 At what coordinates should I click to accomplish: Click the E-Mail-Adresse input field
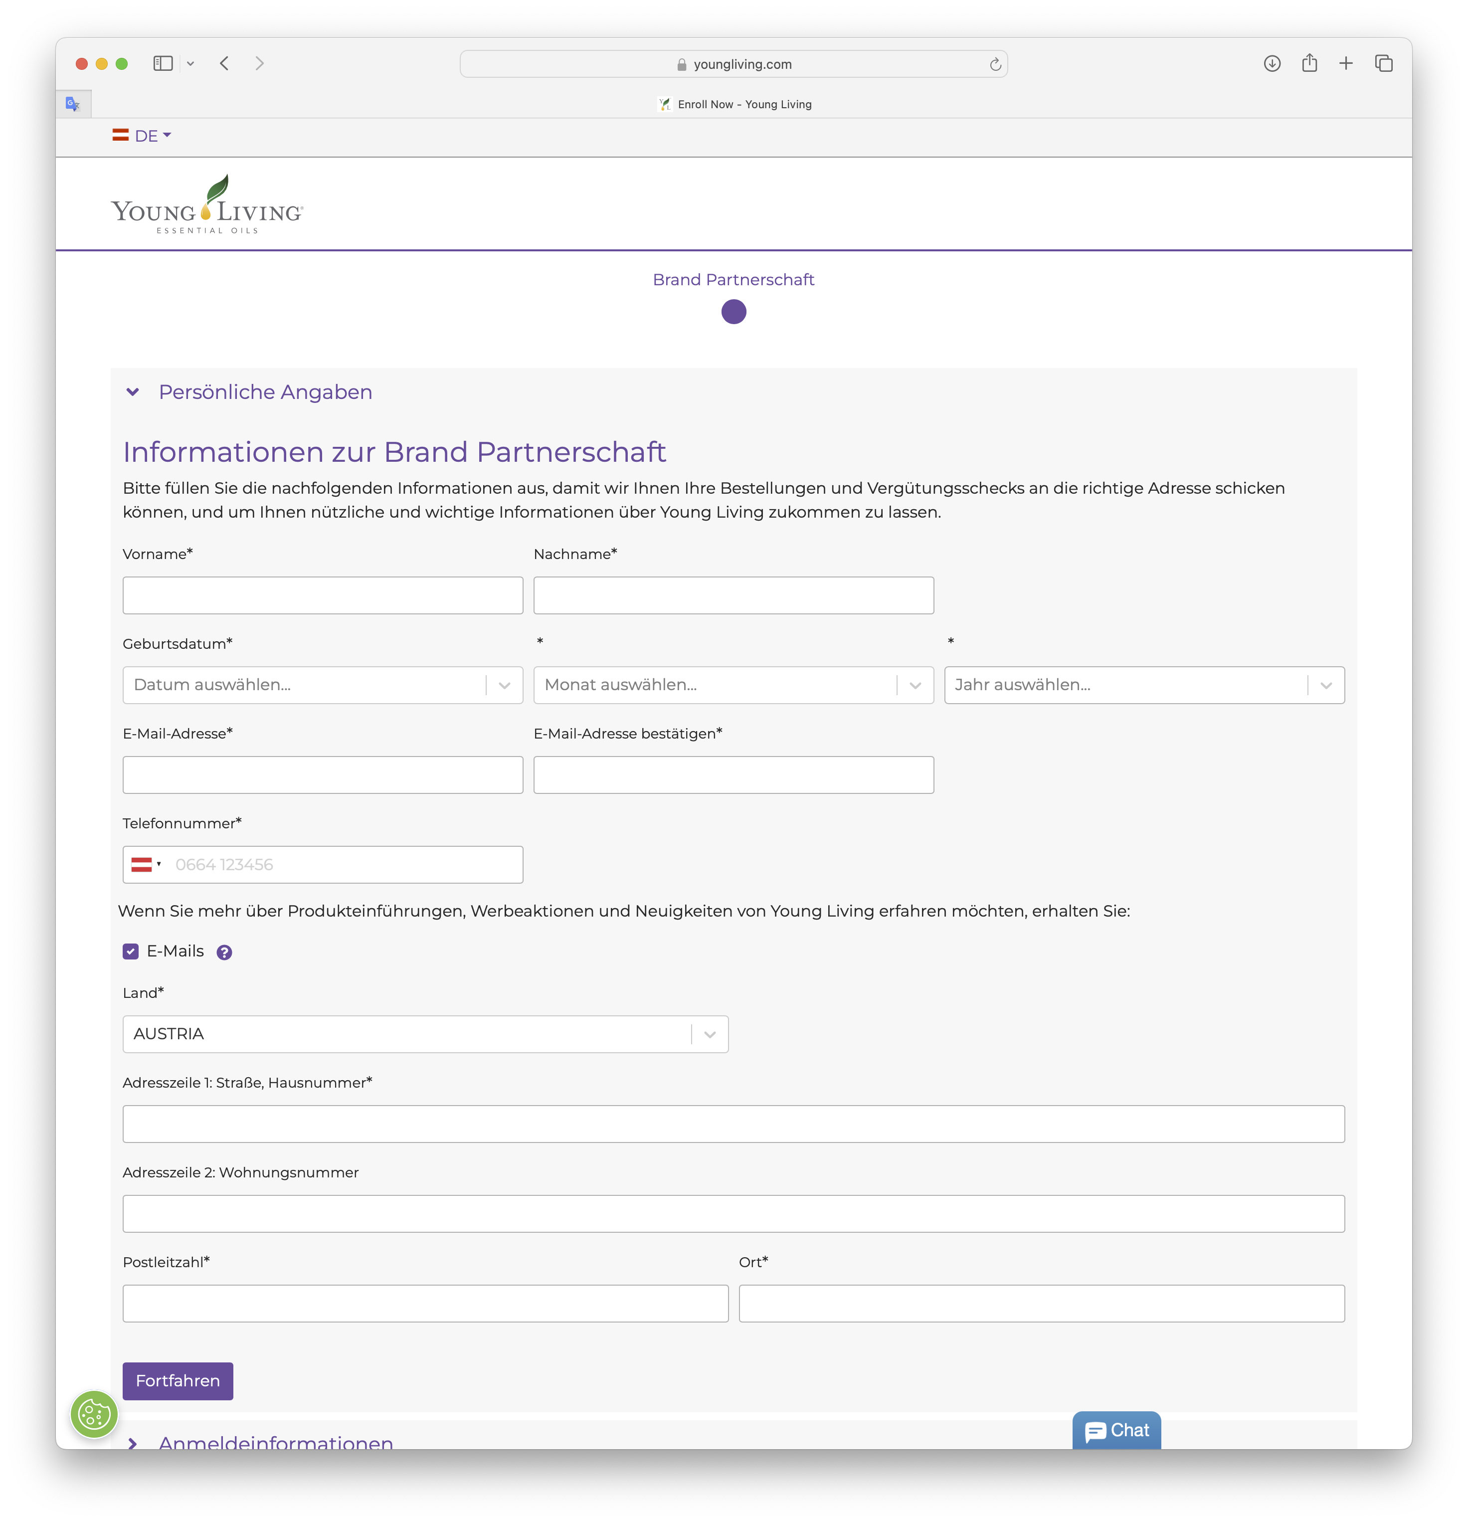[323, 774]
